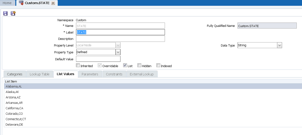Click the List Item column header
The width and height of the screenshot is (302, 135).
click(x=11, y=81)
